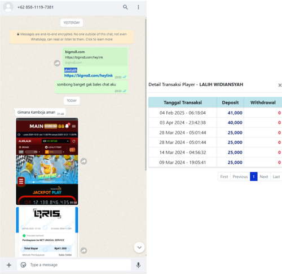This screenshot has height=274, width=282.
Task: Select row 03 Apr 2024 - 23:42:38
Action: point(215,123)
